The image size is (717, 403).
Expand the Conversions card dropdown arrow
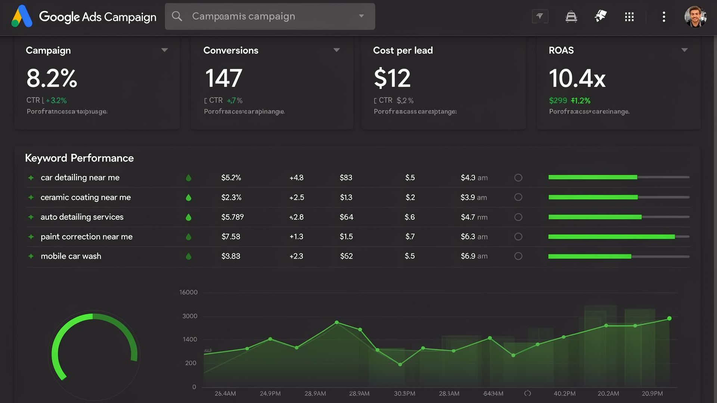point(336,50)
